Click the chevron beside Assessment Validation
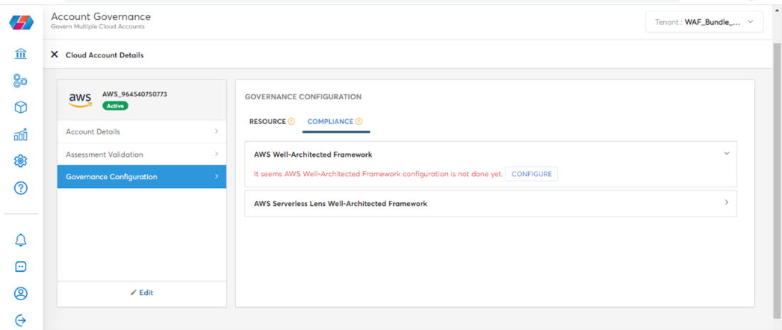The height and width of the screenshot is (330, 782). [x=216, y=154]
